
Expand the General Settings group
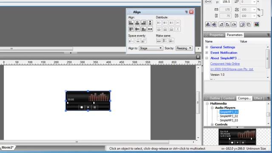coord(207,47)
